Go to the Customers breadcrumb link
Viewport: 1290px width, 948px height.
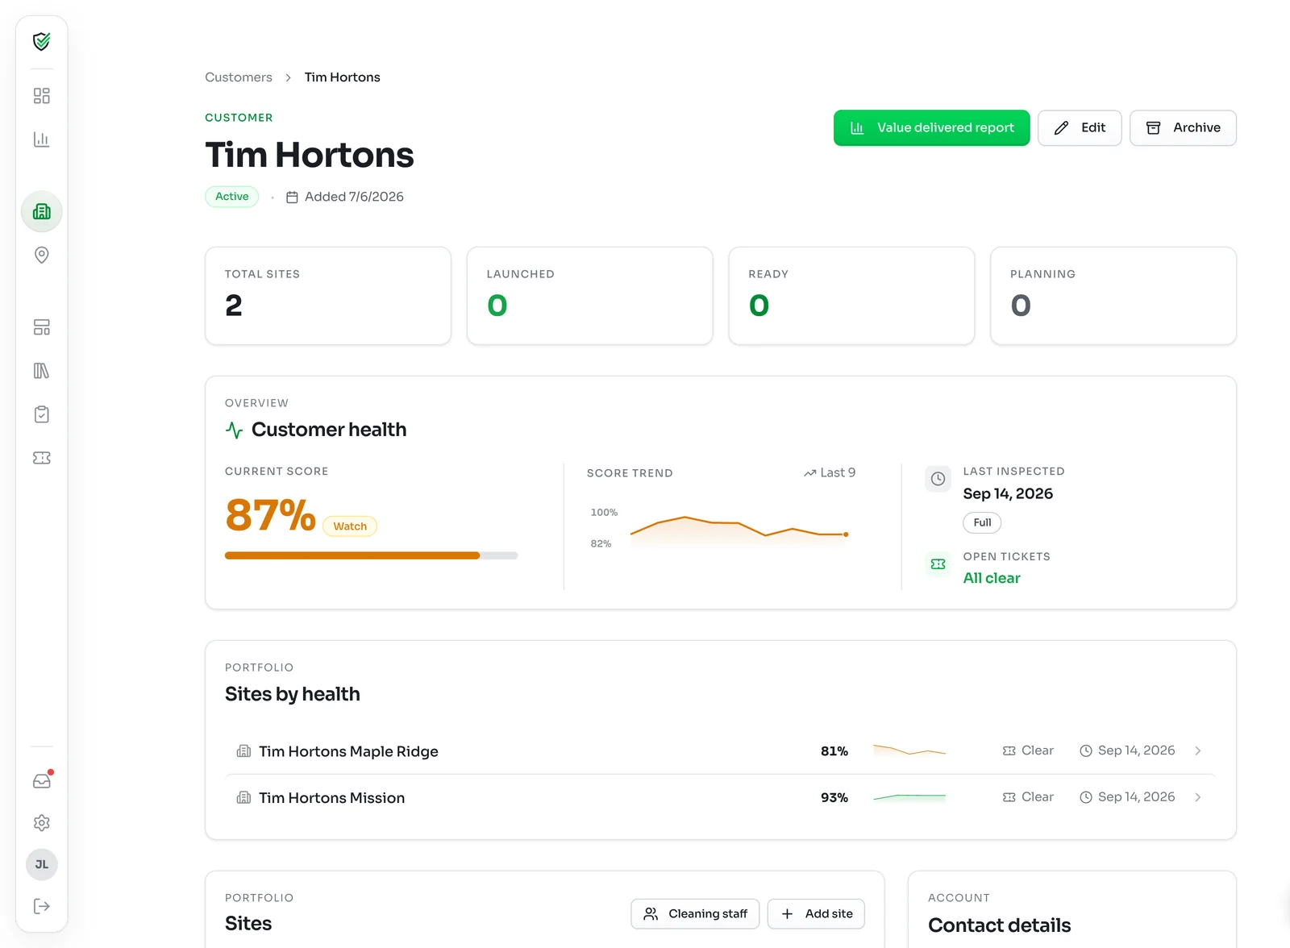click(239, 77)
